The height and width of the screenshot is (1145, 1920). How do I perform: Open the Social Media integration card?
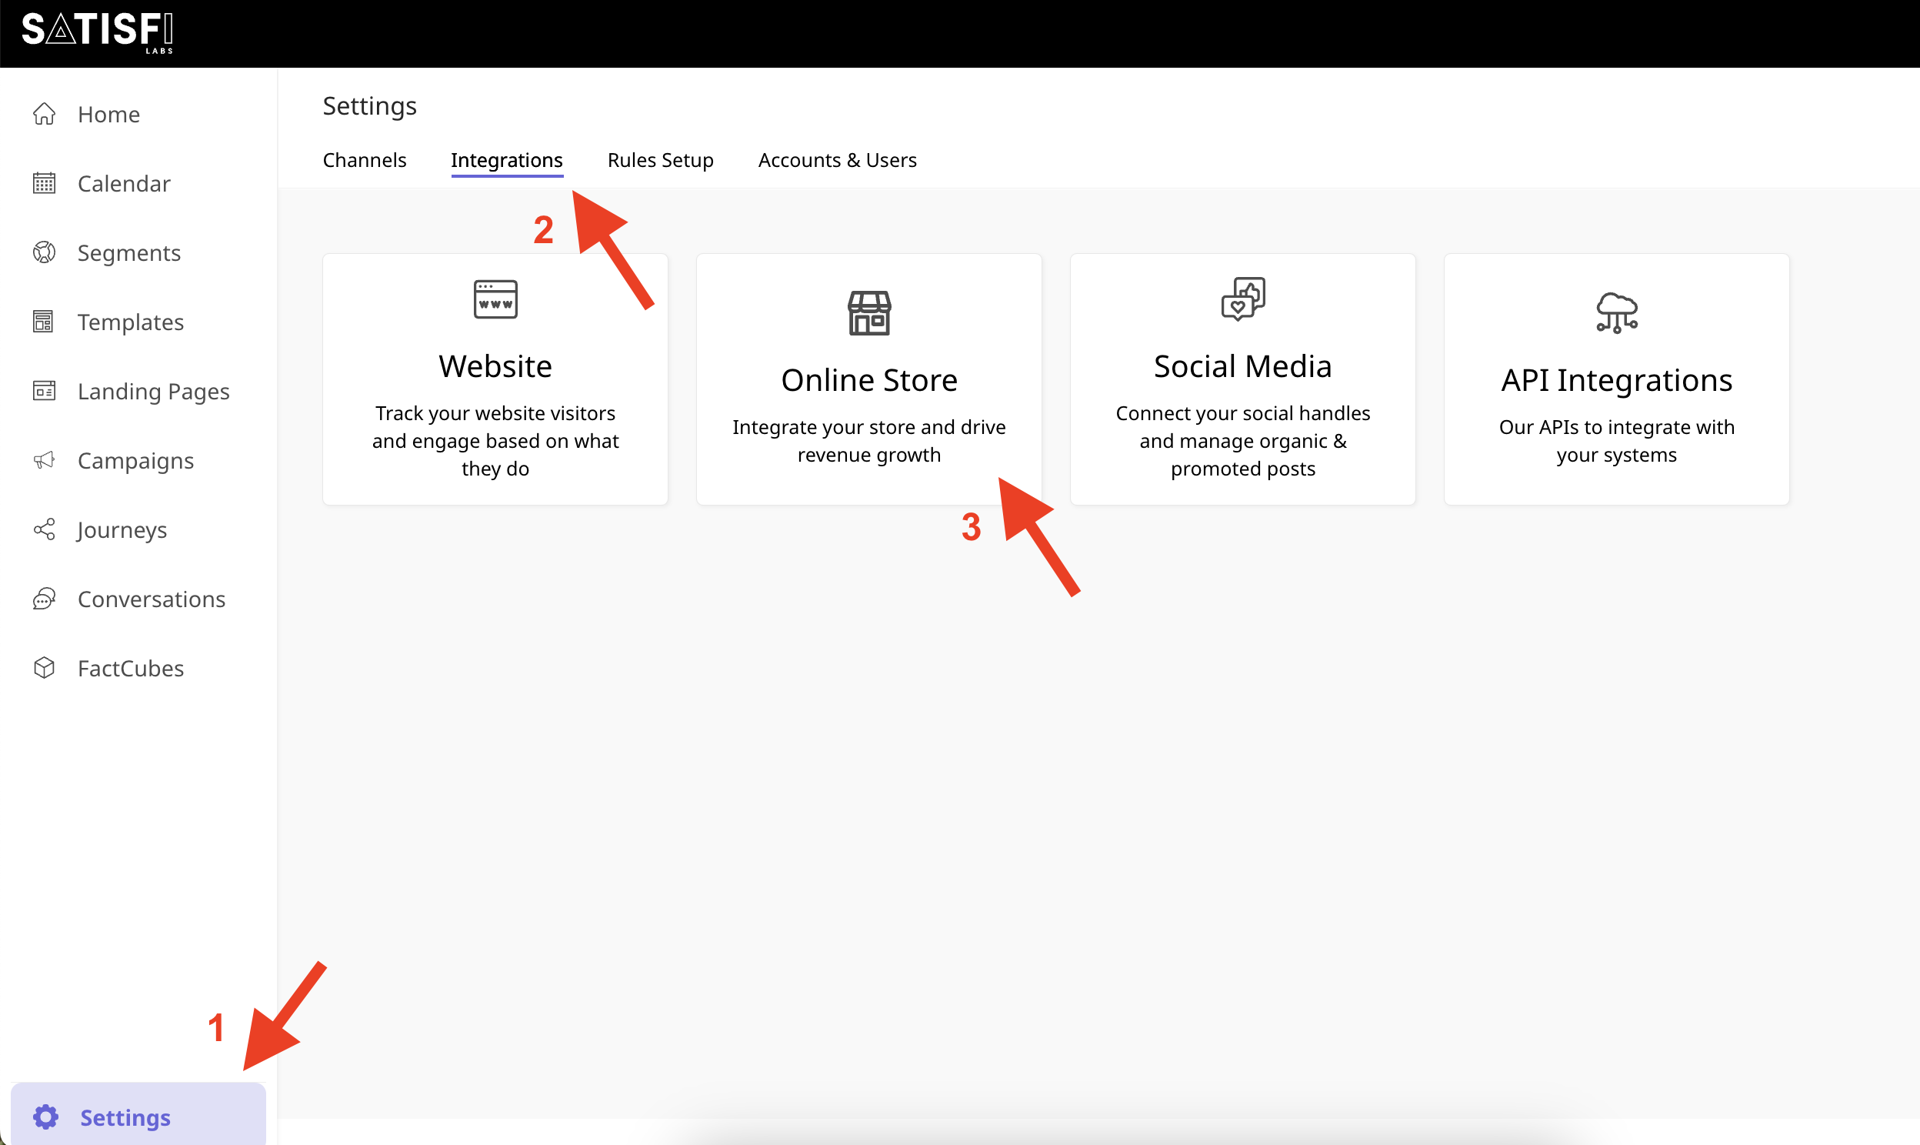pos(1242,379)
